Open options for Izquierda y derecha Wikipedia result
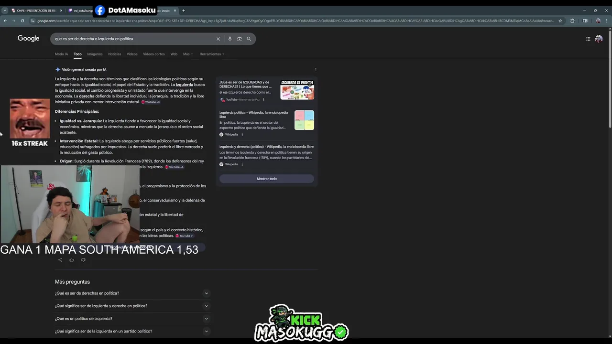Image resolution: width=612 pixels, height=344 pixels. tap(242, 164)
